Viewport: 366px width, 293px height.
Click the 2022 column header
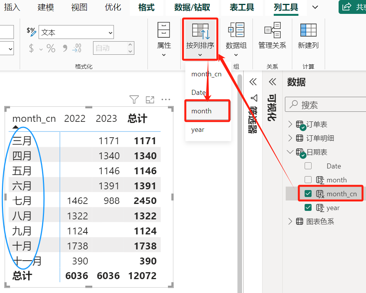(x=75, y=119)
